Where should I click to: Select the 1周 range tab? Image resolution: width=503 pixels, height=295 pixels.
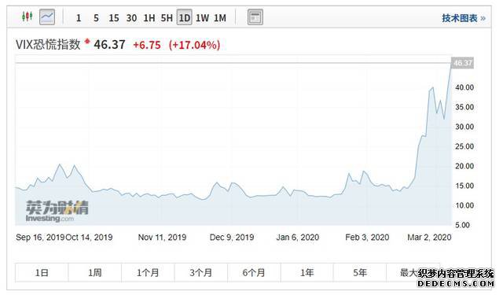[x=95, y=272]
